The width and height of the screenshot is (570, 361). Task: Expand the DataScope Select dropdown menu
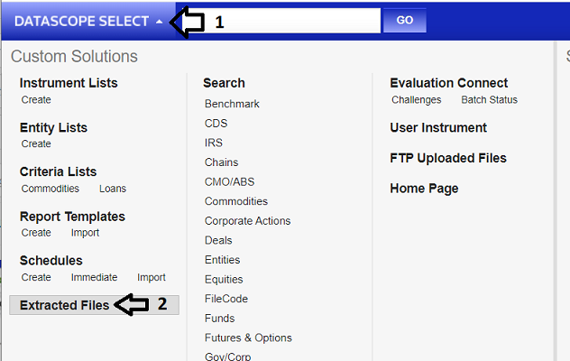(88, 21)
